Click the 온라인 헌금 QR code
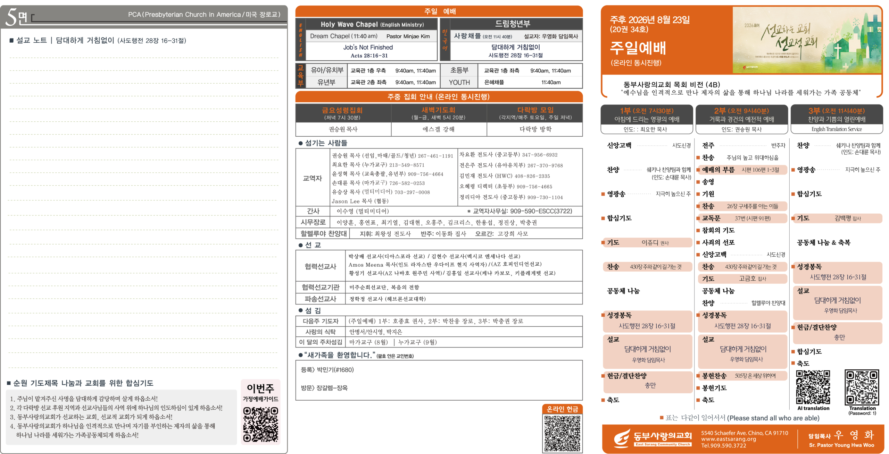The height and width of the screenshot is (454, 889). click(x=562, y=434)
